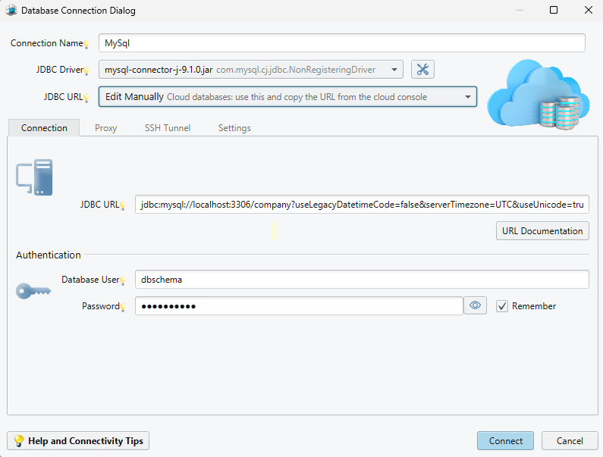This screenshot has height=457, width=603.
Task: Click the lightbulb hint beside Connection Name
Action: pyautogui.click(x=86, y=45)
